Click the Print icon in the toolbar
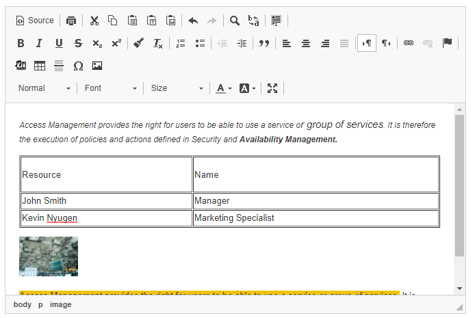 pos(71,21)
